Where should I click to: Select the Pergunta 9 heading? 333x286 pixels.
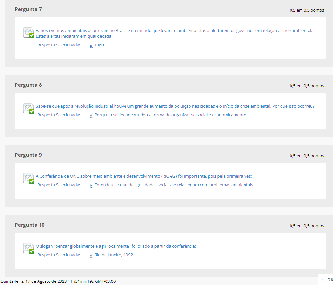[28, 155]
